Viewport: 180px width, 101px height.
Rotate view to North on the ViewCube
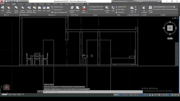[x=170, y=22]
